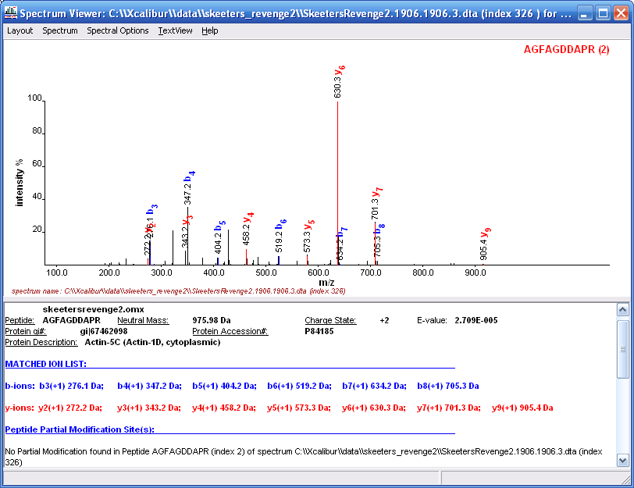Click the m/z axis title
Screen dimensions: 634x488
tap(326, 283)
